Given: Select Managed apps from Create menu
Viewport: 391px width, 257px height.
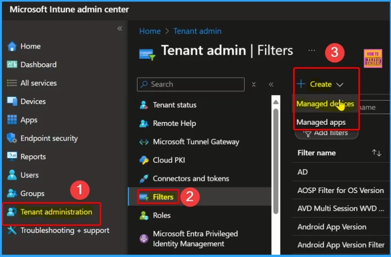Looking at the screenshot, I should pos(321,122).
